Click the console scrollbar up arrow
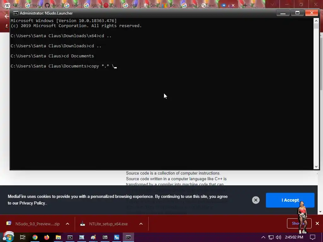323x242 pixels. [316, 21]
